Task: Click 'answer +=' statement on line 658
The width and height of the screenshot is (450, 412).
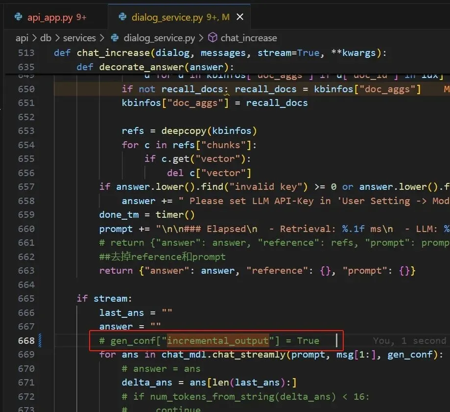Action: click(x=147, y=201)
